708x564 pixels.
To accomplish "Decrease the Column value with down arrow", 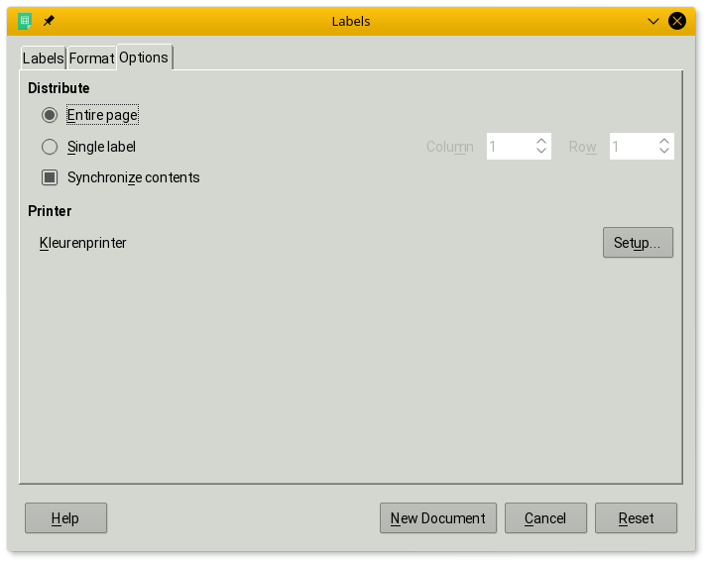I will [x=541, y=152].
